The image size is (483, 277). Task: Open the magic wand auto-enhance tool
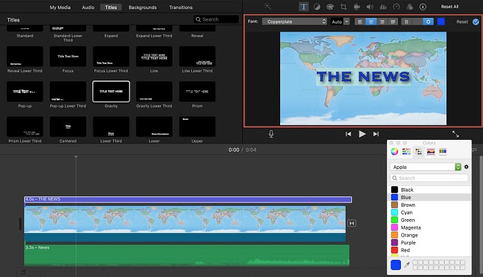click(268, 6)
